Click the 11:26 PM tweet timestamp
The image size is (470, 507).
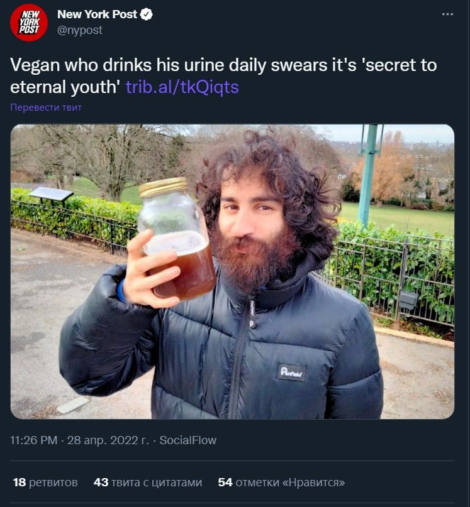point(34,440)
